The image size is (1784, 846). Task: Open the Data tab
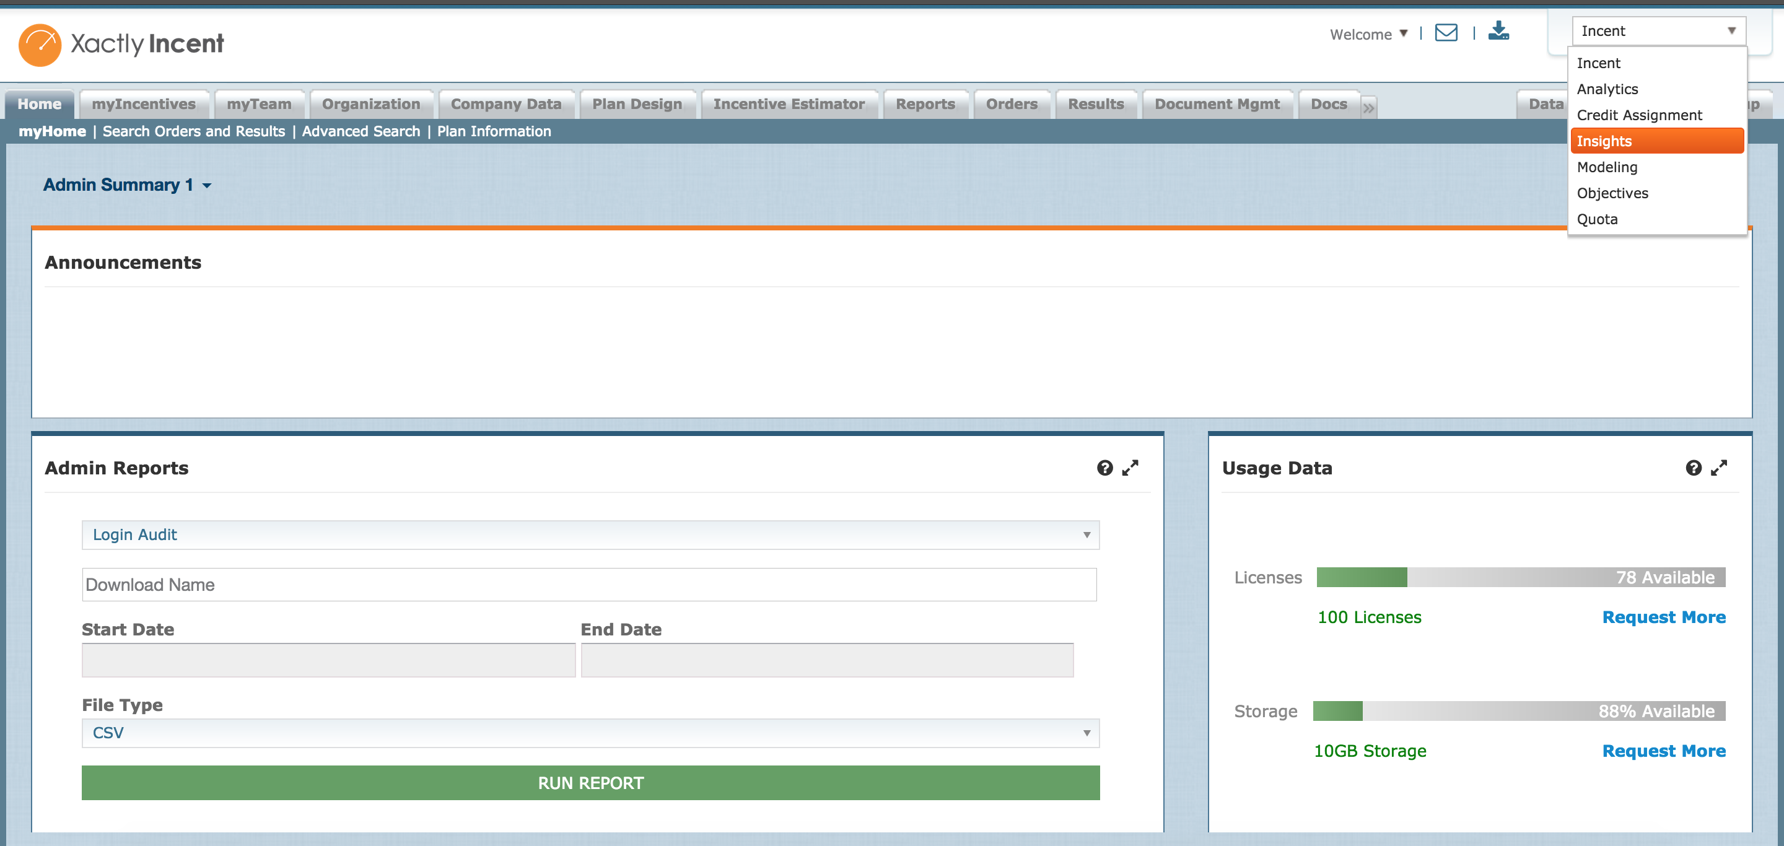(x=1543, y=104)
